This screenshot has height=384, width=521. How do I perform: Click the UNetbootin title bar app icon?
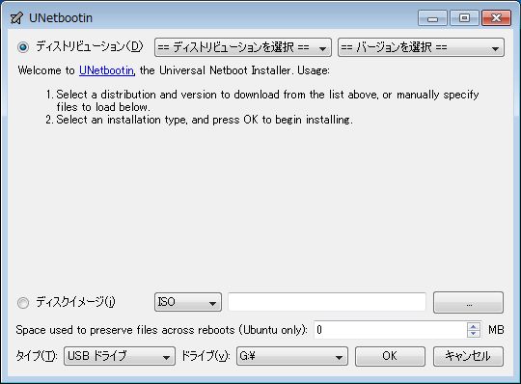(16, 18)
